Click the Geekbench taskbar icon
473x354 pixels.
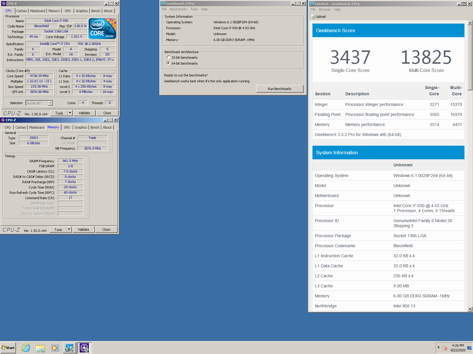(69, 348)
